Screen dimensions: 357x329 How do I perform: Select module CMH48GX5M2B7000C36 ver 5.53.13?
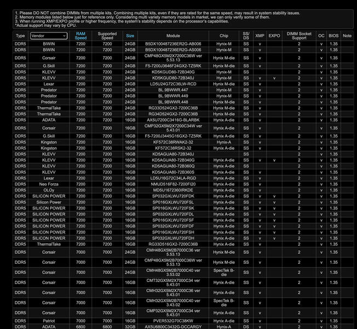click(173, 252)
